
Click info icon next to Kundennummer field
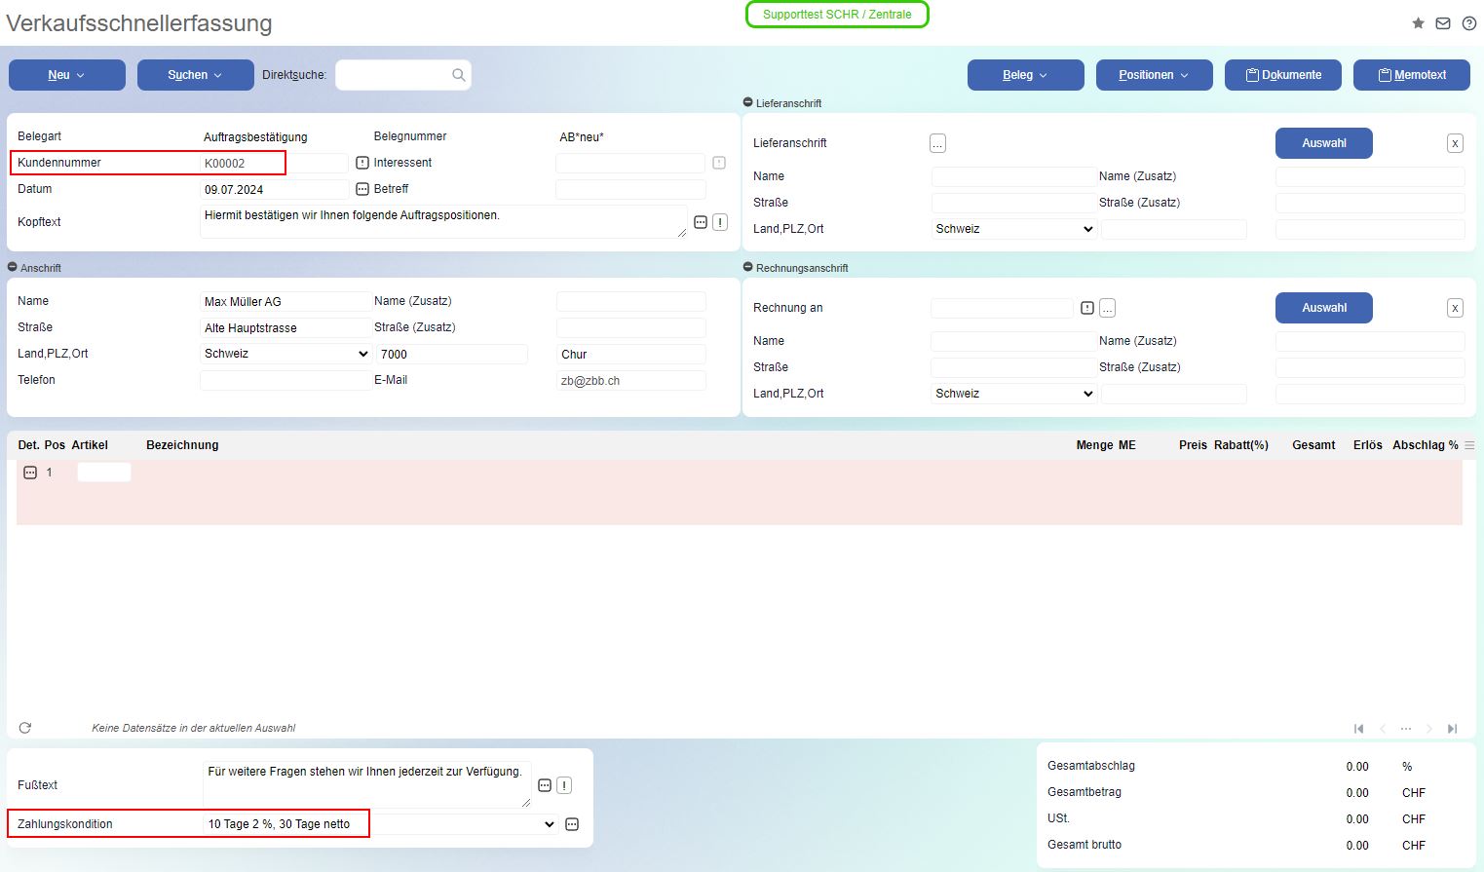362,163
